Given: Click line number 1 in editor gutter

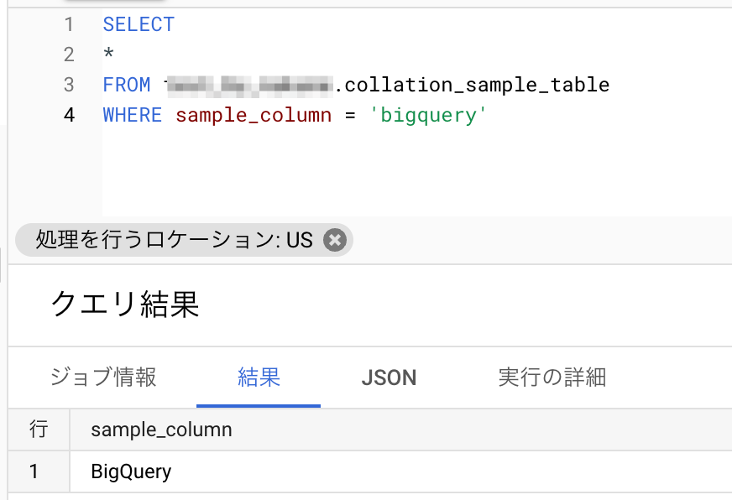Looking at the screenshot, I should point(69,24).
